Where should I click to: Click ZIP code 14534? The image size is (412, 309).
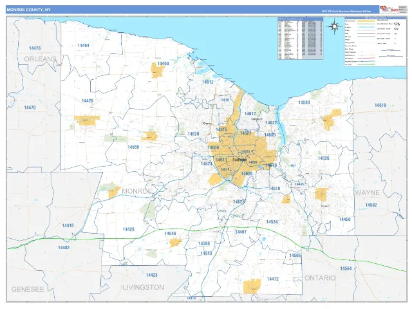(272, 222)
